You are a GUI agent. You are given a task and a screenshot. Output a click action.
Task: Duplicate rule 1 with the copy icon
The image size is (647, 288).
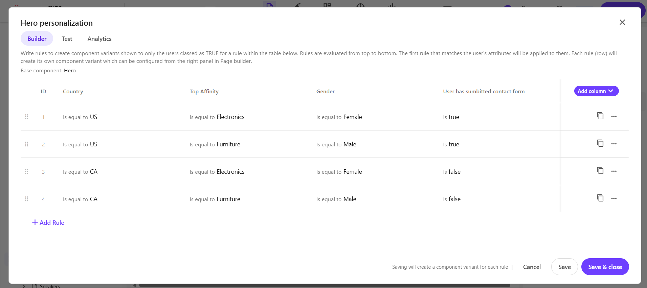(x=600, y=116)
